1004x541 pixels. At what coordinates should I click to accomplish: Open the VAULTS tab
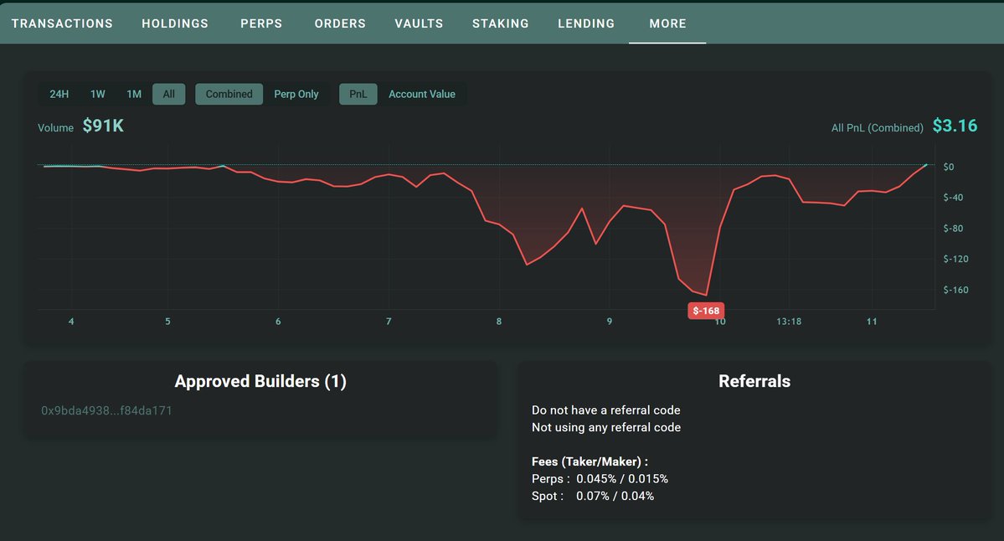(x=419, y=23)
